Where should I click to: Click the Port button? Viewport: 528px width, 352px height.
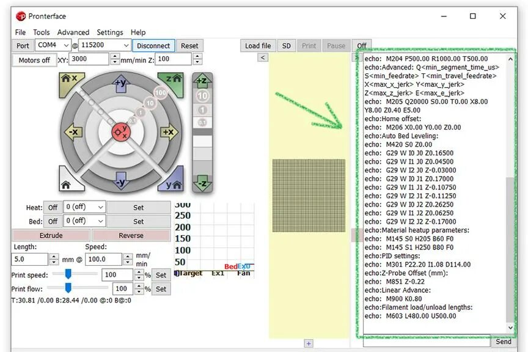point(23,46)
